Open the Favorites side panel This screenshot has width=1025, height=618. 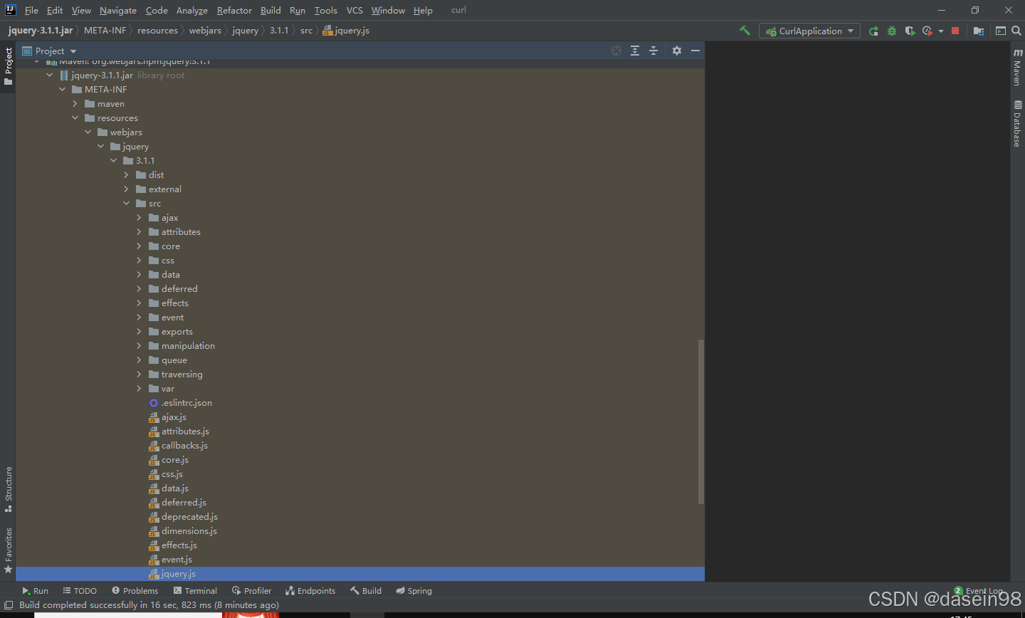point(9,550)
